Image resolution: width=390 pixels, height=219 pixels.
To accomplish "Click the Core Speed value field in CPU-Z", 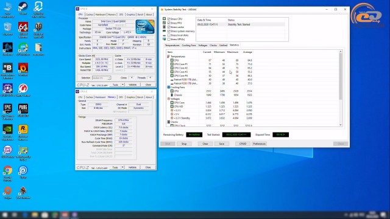I will point(102,60).
